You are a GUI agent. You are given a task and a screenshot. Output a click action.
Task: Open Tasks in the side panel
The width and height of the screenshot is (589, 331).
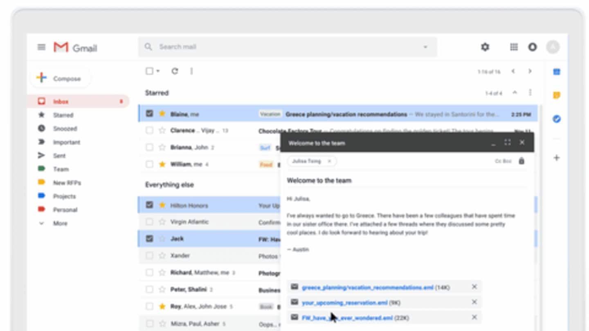556,119
